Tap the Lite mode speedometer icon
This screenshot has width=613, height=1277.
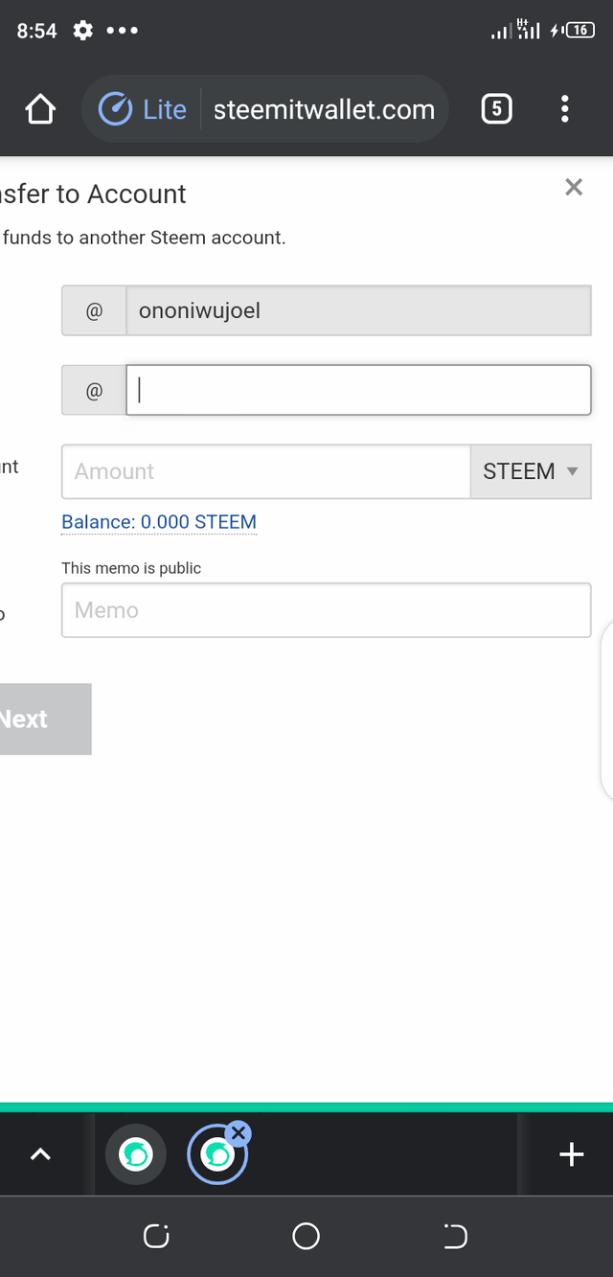pos(115,109)
